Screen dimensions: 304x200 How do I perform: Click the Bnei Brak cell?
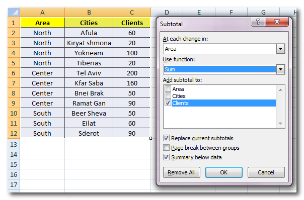(89, 93)
